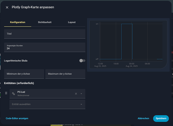Click Code-Editor anzeigen link

click(17, 118)
